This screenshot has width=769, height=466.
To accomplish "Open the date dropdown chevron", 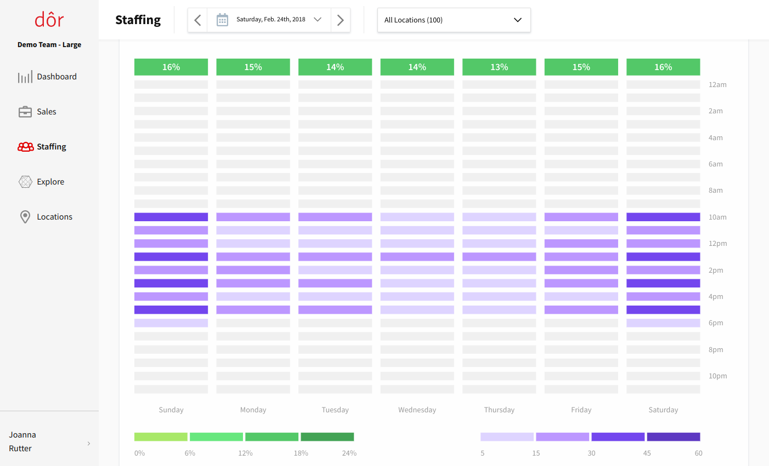I will point(317,19).
